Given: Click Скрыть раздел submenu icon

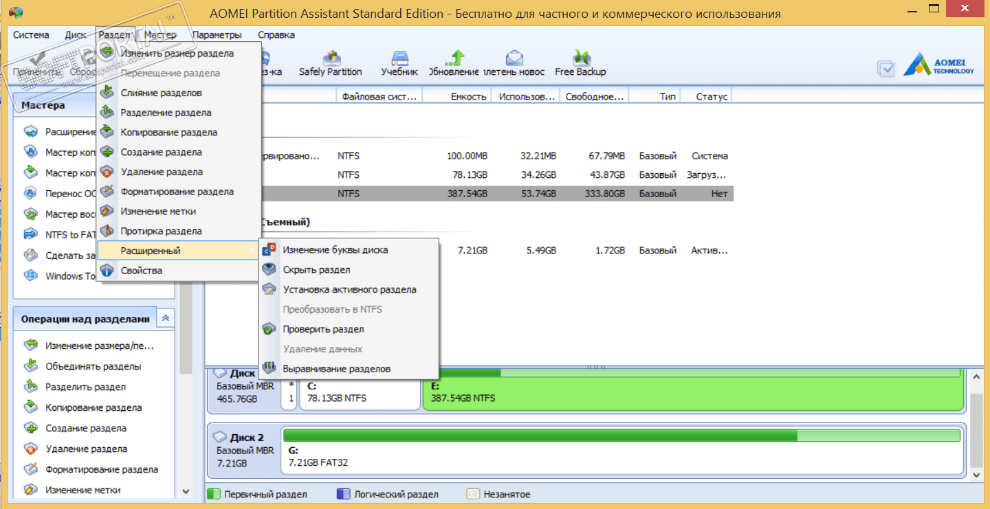Looking at the screenshot, I should coord(269,270).
